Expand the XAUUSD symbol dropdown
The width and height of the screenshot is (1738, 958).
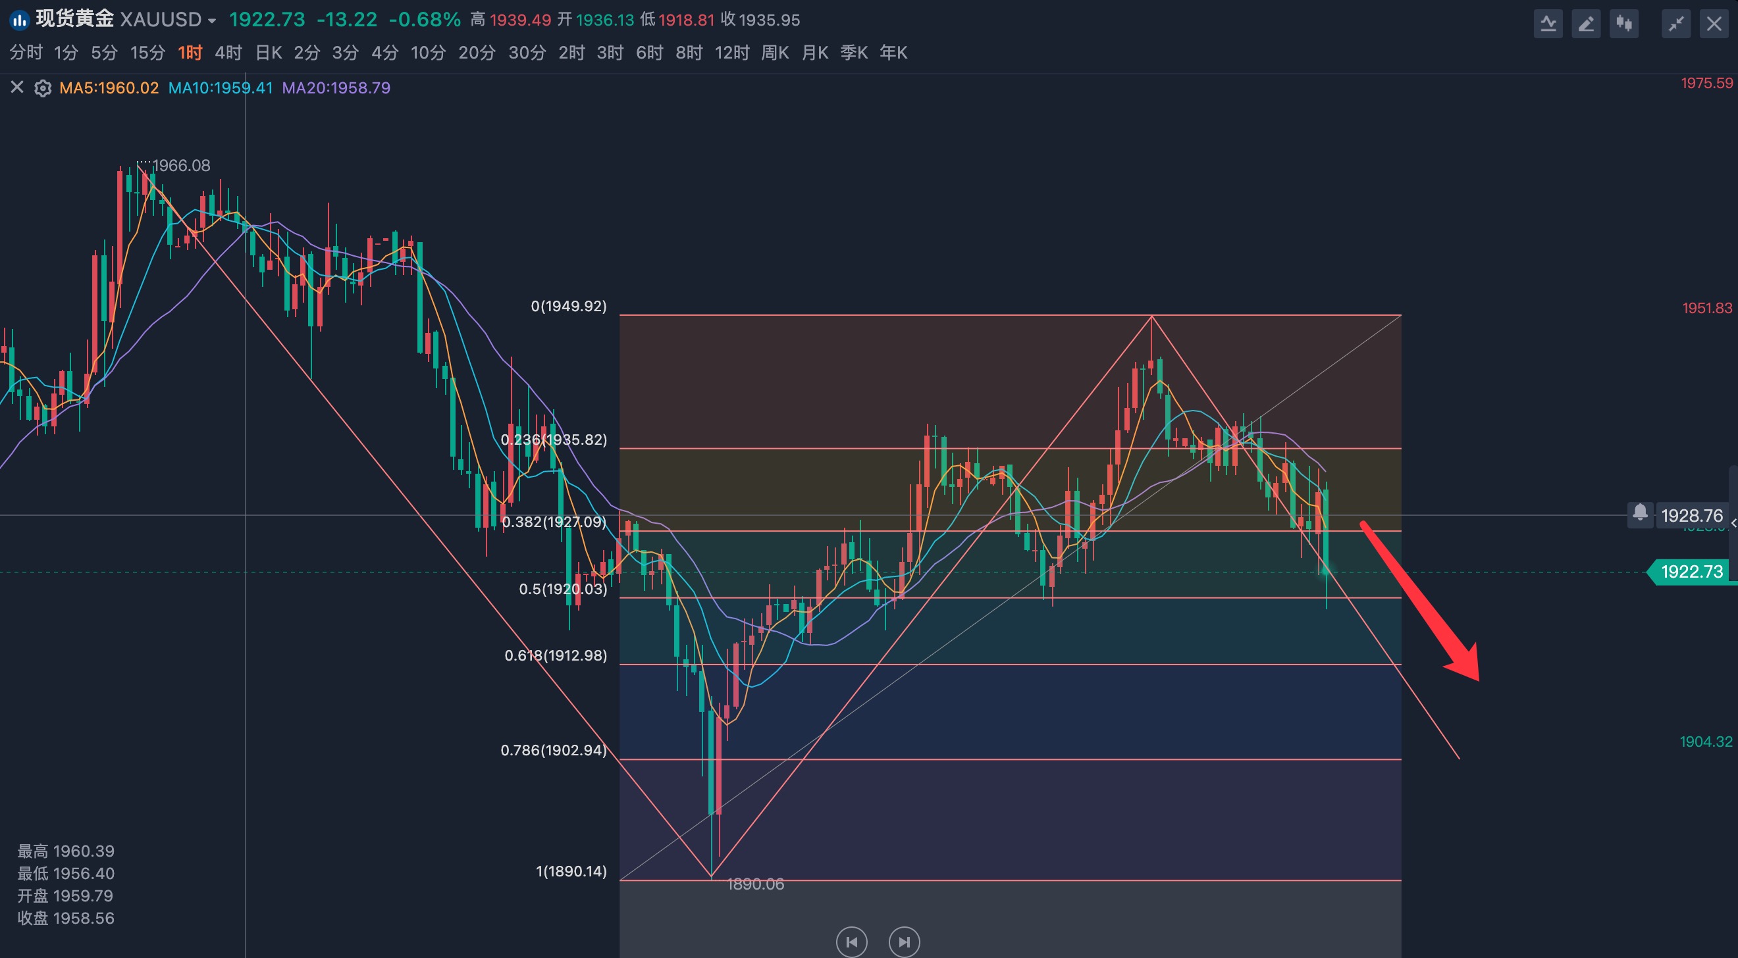212,21
